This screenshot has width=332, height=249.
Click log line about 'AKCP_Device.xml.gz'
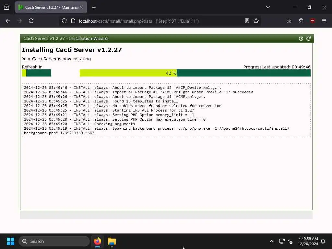click(x=123, y=88)
